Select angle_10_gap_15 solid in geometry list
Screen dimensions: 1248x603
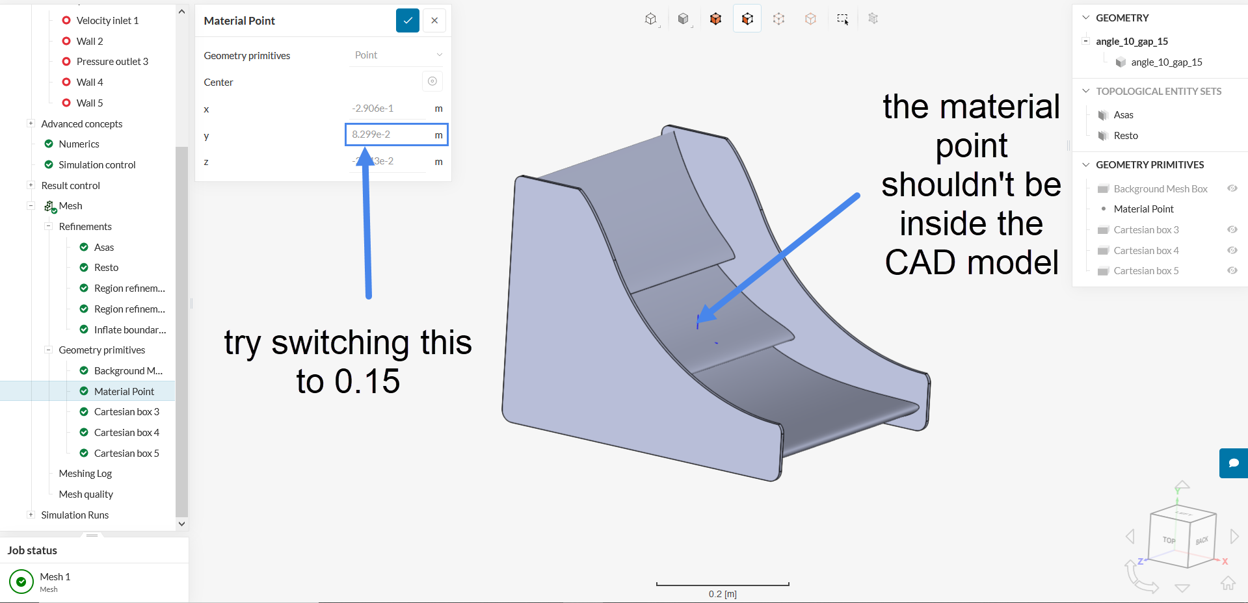pyautogui.click(x=1166, y=62)
